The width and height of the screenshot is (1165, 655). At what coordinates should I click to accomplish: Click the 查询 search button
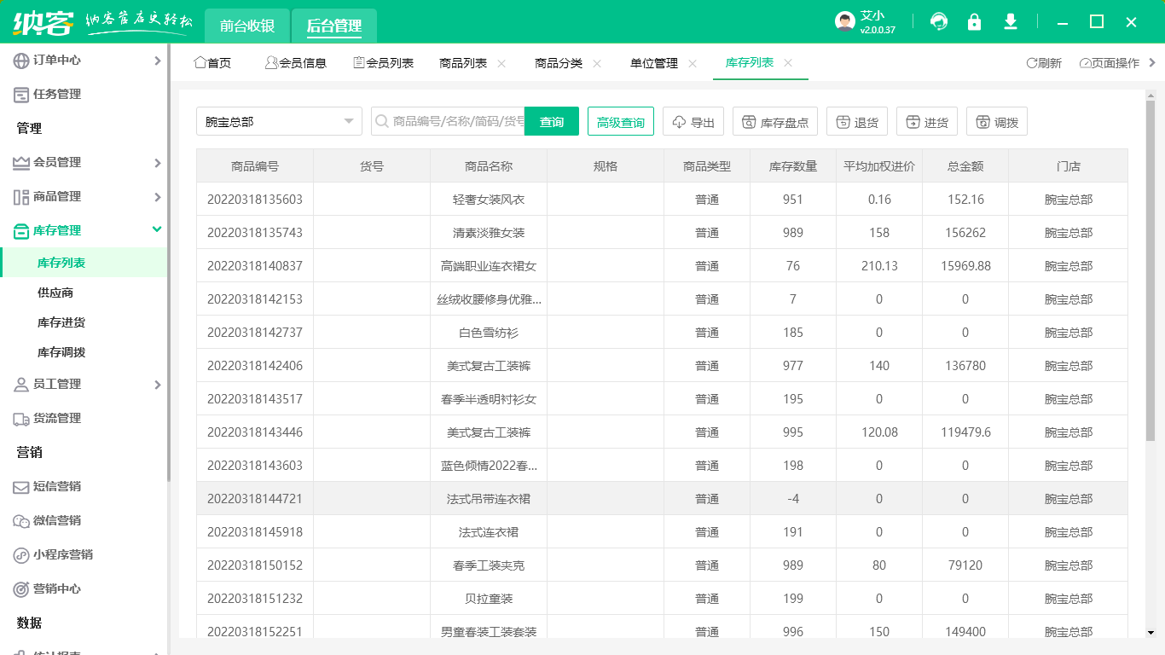[x=551, y=121]
